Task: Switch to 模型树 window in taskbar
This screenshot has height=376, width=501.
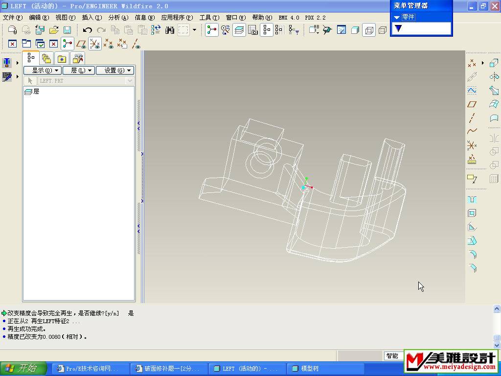Action: pos(309,369)
